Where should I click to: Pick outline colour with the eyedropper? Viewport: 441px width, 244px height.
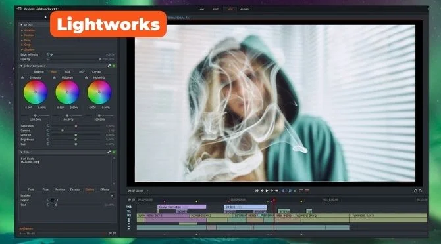[x=57, y=200]
